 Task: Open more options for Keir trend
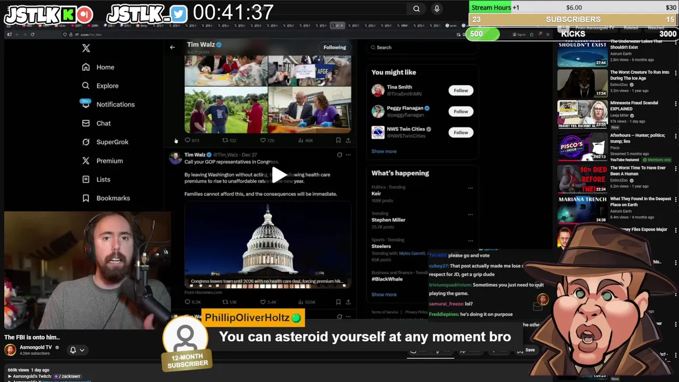(470, 188)
